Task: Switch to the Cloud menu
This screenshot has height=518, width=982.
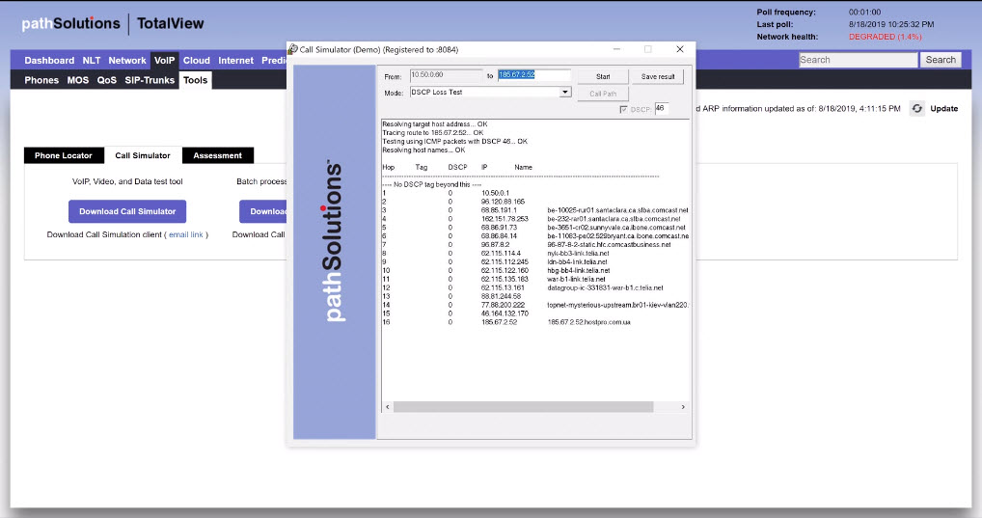Action: [196, 61]
